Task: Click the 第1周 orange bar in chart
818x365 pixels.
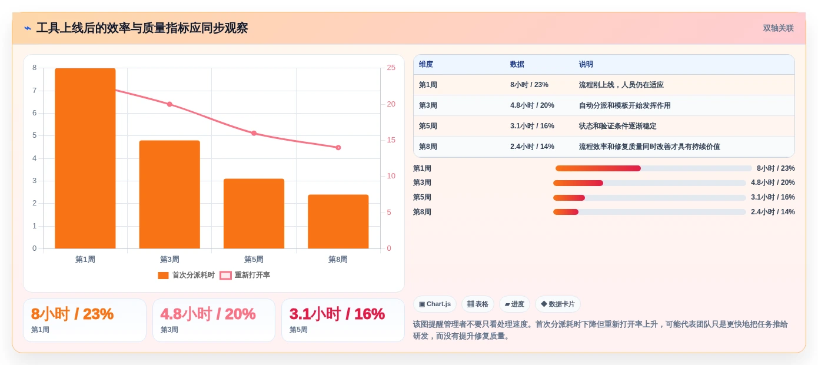Action: tap(85, 158)
